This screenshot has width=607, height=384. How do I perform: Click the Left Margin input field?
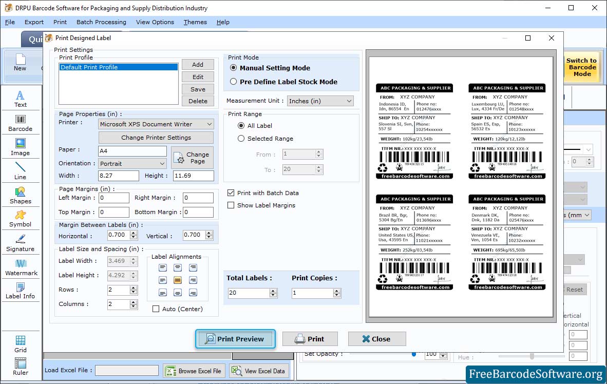coord(114,198)
